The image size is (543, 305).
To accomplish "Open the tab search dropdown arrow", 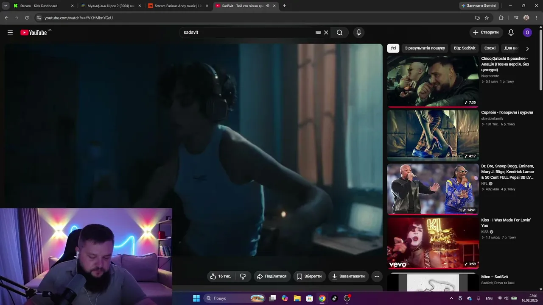I will tap(6, 6).
